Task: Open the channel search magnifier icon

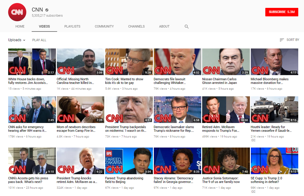Action: click(186, 27)
